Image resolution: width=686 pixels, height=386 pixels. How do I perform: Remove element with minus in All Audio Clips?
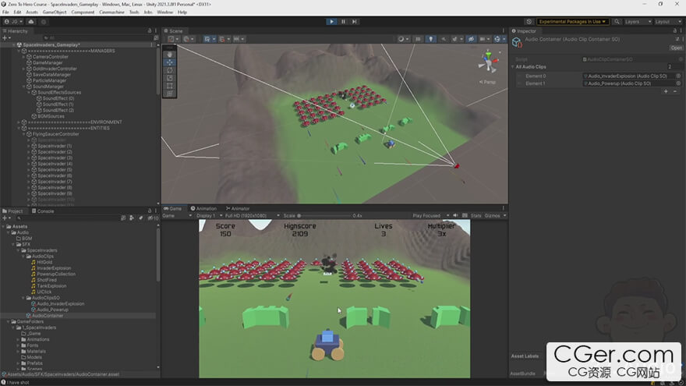(675, 91)
